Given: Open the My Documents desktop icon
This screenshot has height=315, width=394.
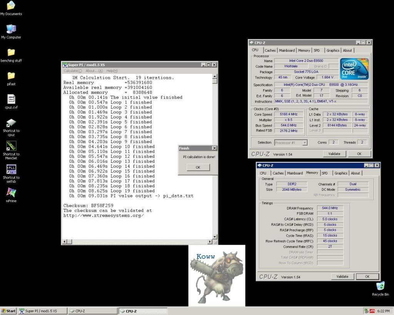Looking at the screenshot, I should pyautogui.click(x=11, y=6).
